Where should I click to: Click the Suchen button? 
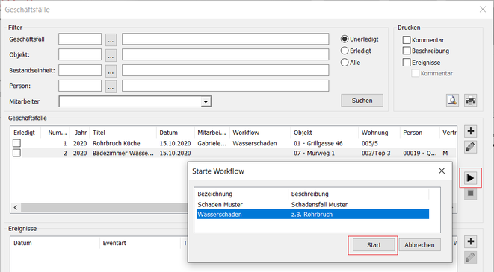(x=362, y=101)
